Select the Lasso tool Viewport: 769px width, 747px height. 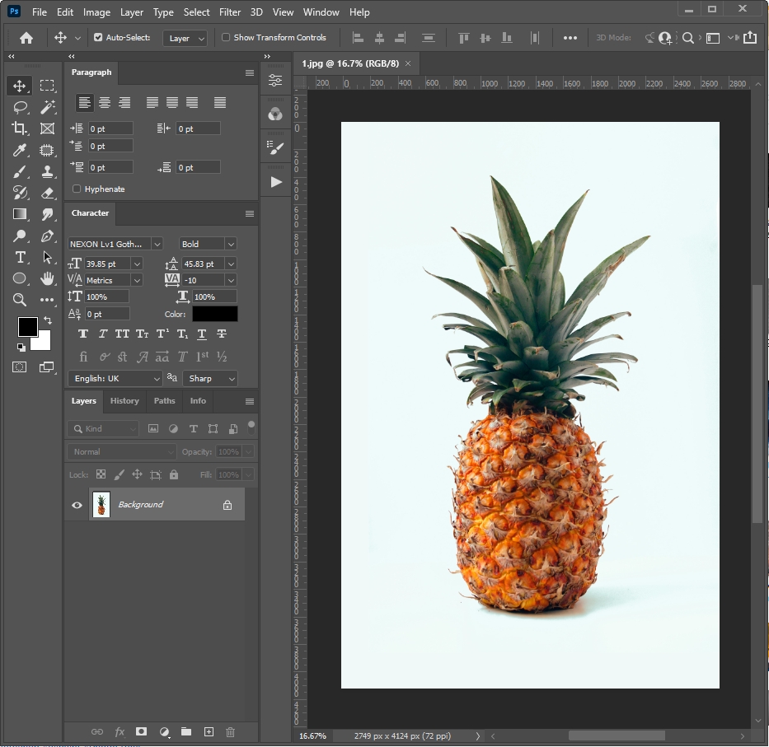pyautogui.click(x=20, y=107)
